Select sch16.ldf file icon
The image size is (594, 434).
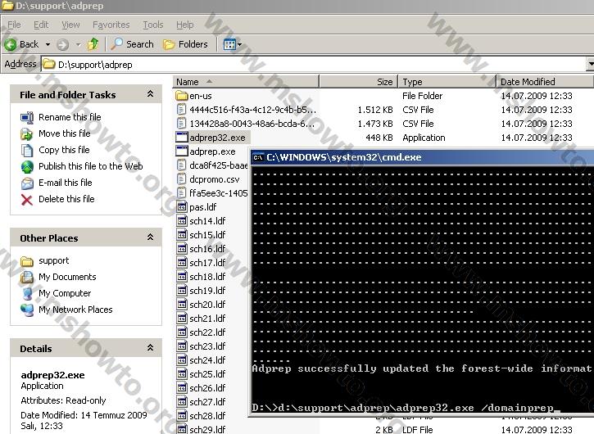(182, 249)
